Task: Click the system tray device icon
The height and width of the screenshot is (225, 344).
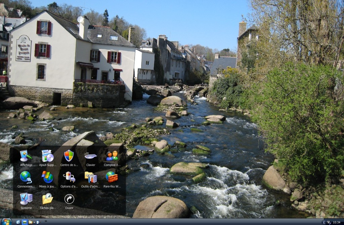Action: (x=329, y=222)
